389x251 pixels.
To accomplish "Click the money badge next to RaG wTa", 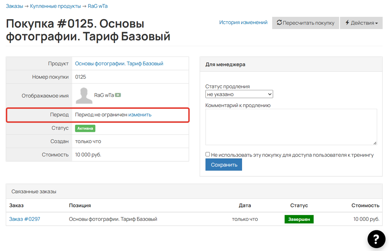I will pyautogui.click(x=118, y=95).
